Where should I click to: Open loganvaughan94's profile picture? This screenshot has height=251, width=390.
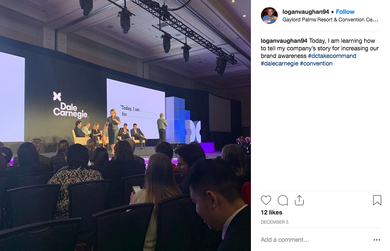(269, 16)
